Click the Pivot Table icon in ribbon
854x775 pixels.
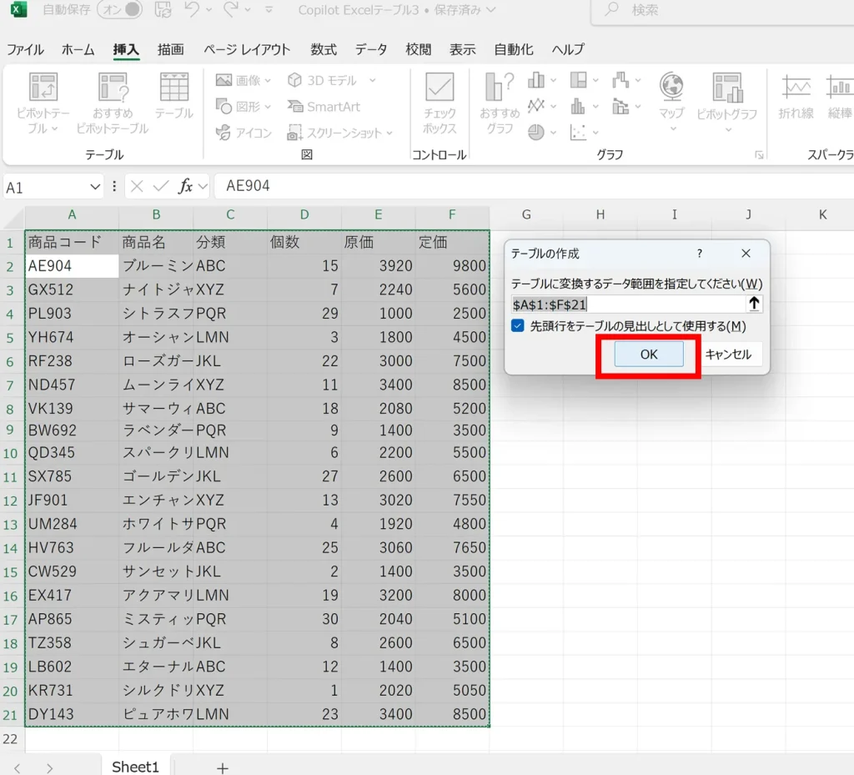(x=43, y=88)
